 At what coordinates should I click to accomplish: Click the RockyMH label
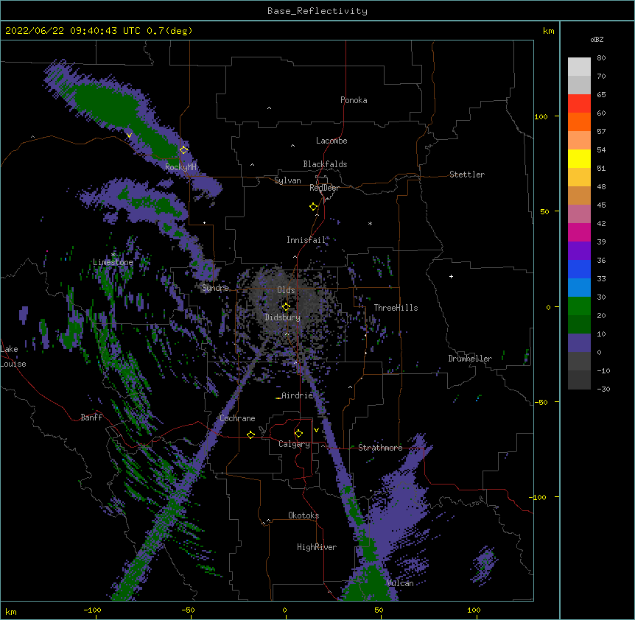[181, 167]
